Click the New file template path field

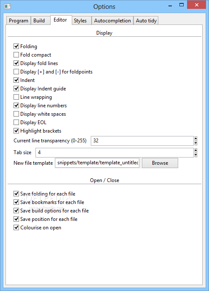click(97, 163)
